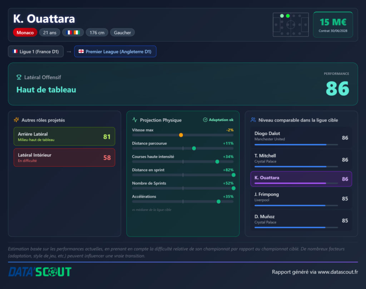The height and width of the screenshot is (289, 366).
Task: Open the Latéral Intérieur role card
Action: 64,158
